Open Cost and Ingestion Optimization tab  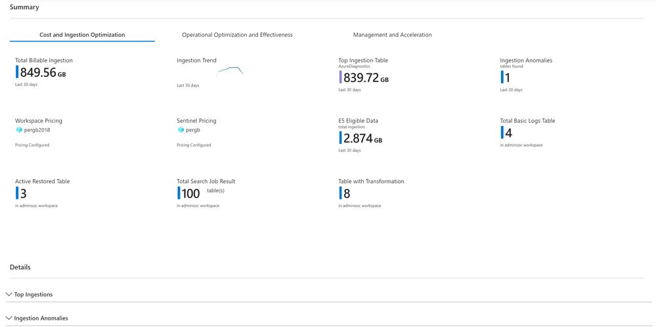point(83,35)
